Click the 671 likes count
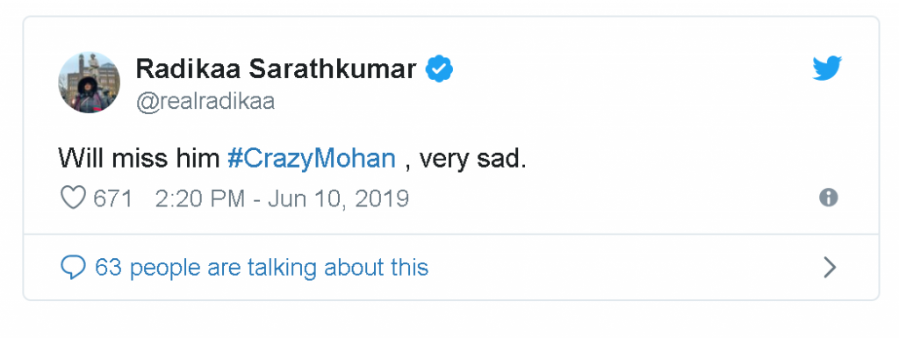 pos(113,198)
